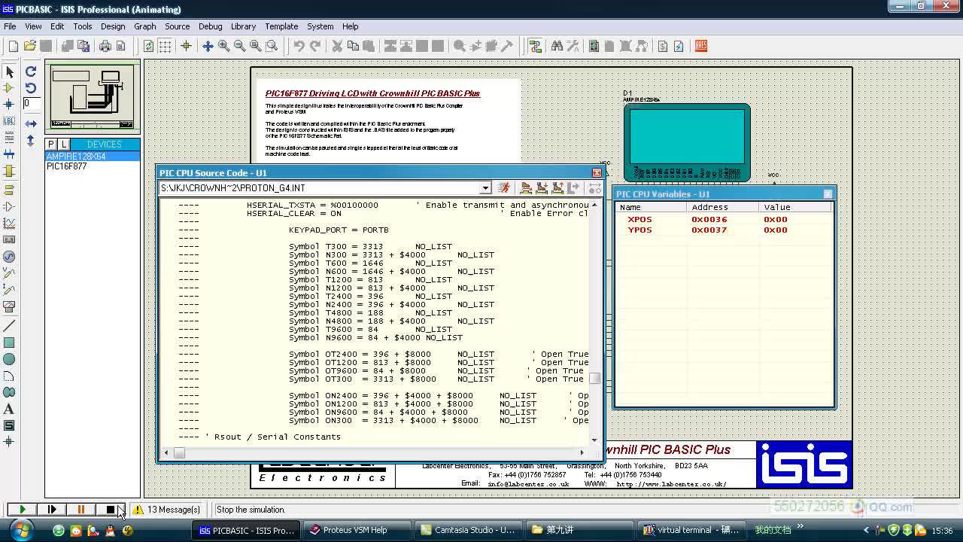Open the Debug menu
The image size is (963, 542).
click(210, 26)
